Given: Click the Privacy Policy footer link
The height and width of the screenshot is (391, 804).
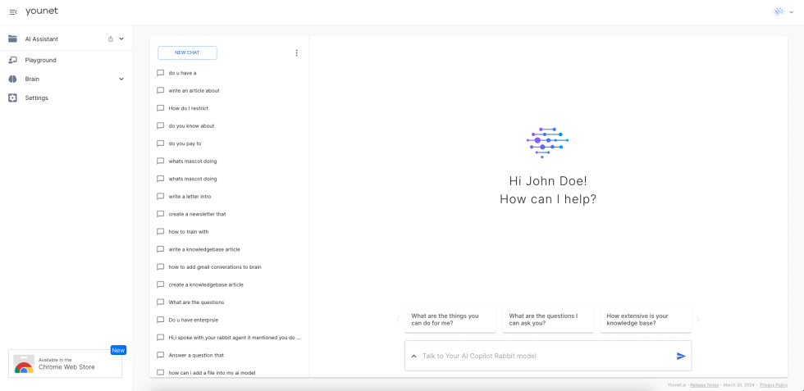Looking at the screenshot, I should [x=773, y=384].
